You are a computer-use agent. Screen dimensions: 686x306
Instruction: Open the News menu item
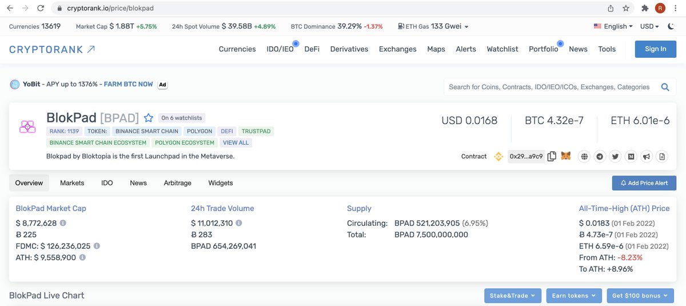[x=578, y=49]
